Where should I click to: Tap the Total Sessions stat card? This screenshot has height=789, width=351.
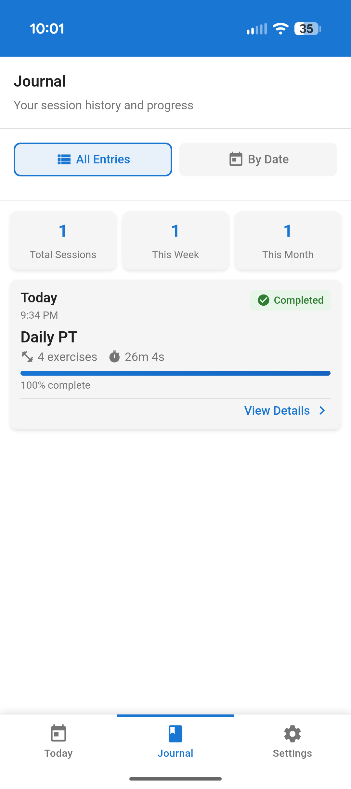click(63, 241)
